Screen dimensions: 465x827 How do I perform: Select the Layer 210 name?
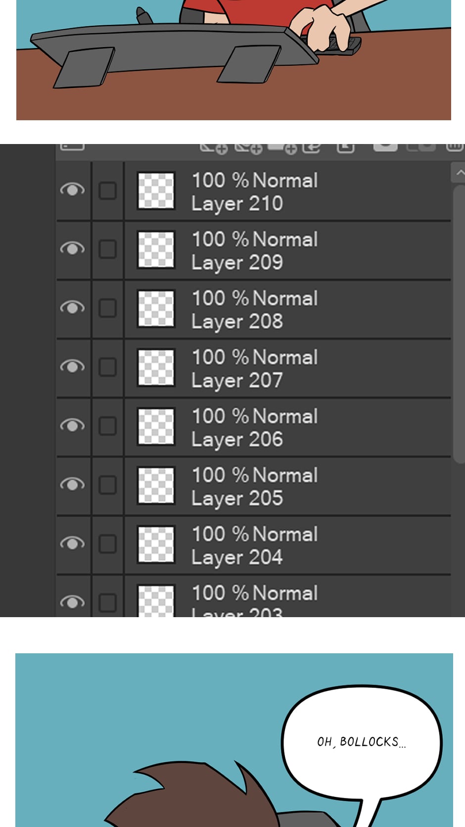(x=237, y=204)
